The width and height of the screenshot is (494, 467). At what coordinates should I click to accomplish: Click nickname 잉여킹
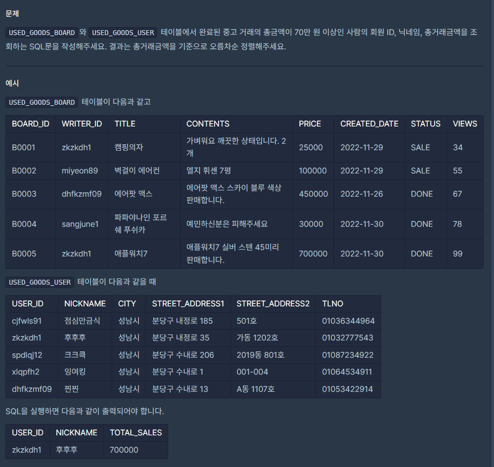pos(75,372)
